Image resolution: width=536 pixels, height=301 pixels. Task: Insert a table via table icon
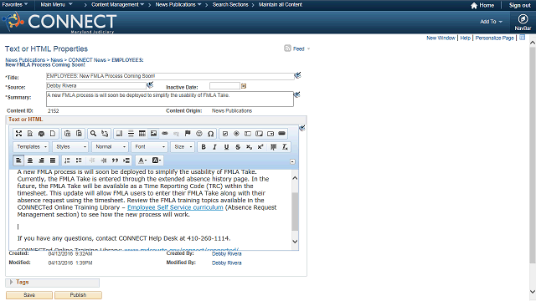[x=142, y=134]
